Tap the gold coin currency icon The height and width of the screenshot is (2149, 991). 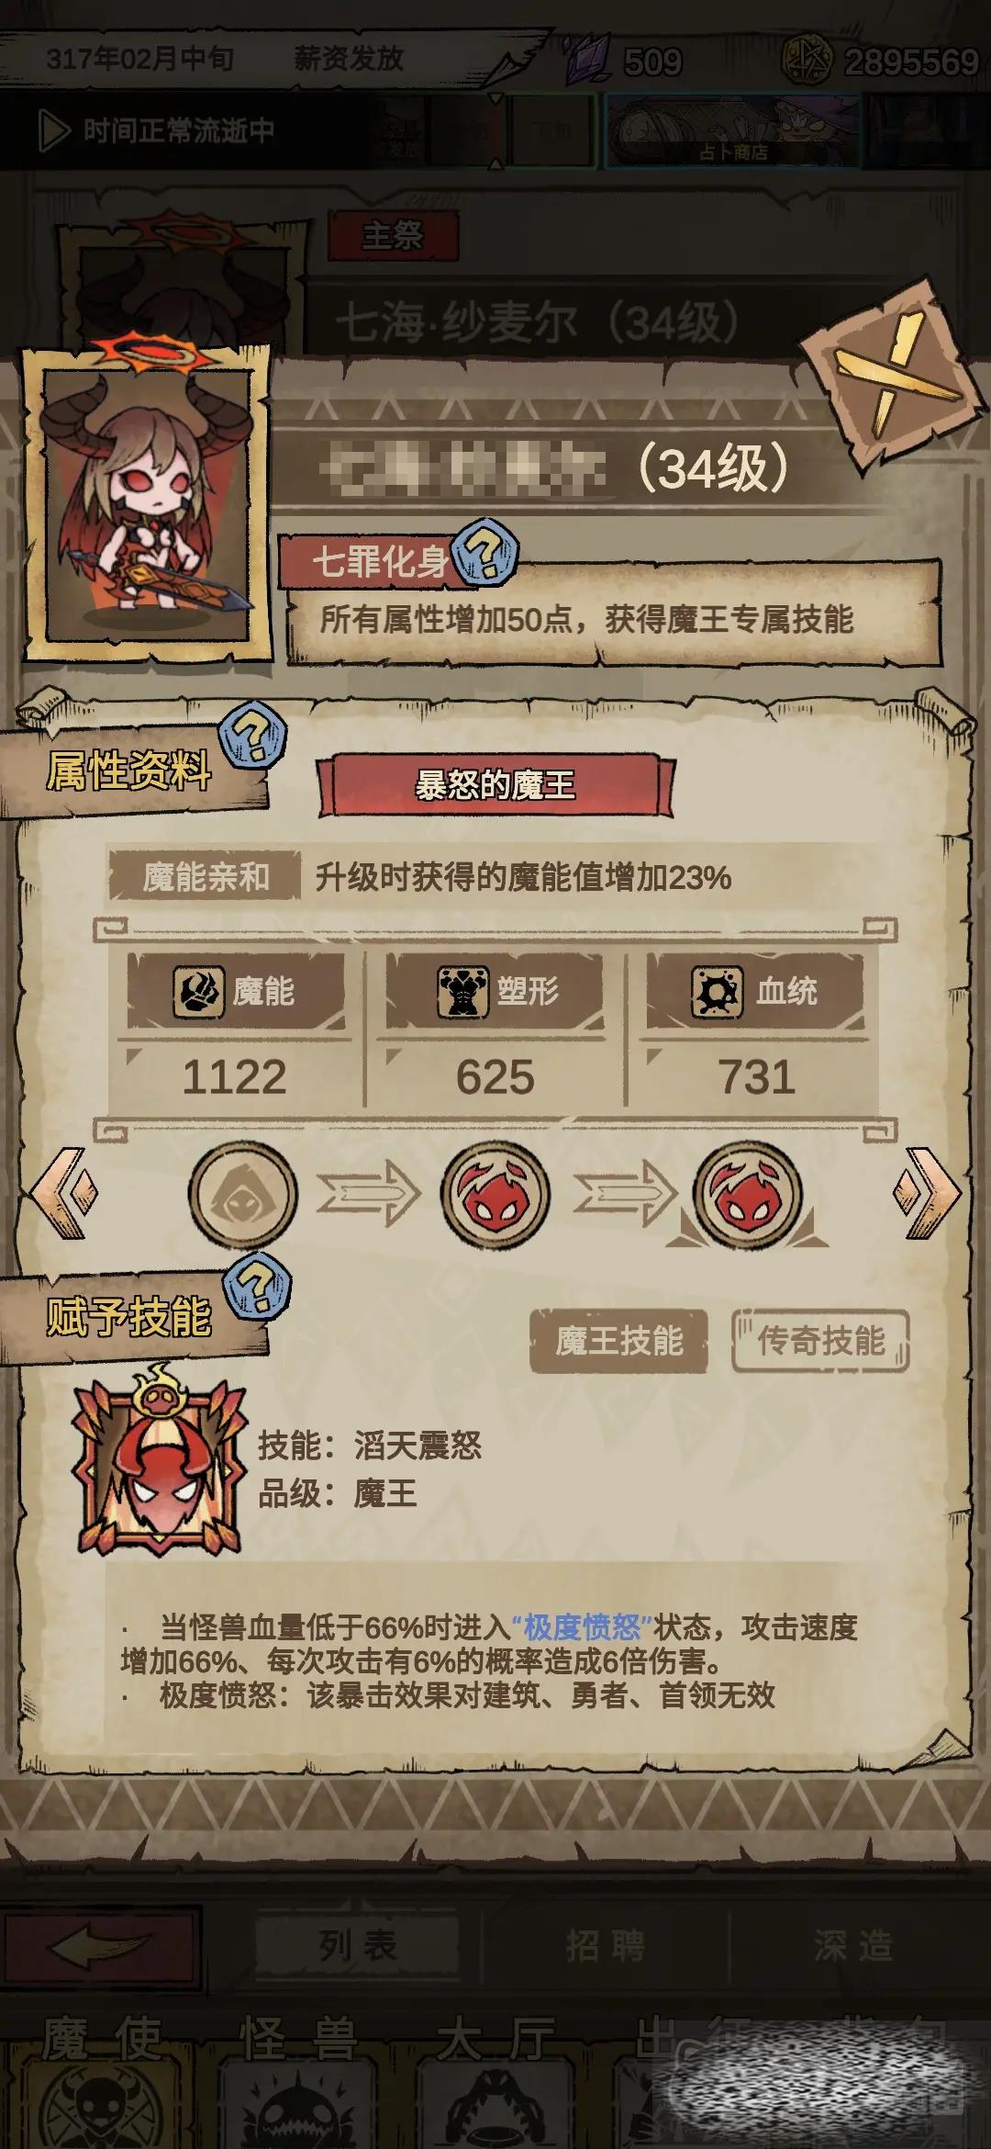pyautogui.click(x=808, y=61)
